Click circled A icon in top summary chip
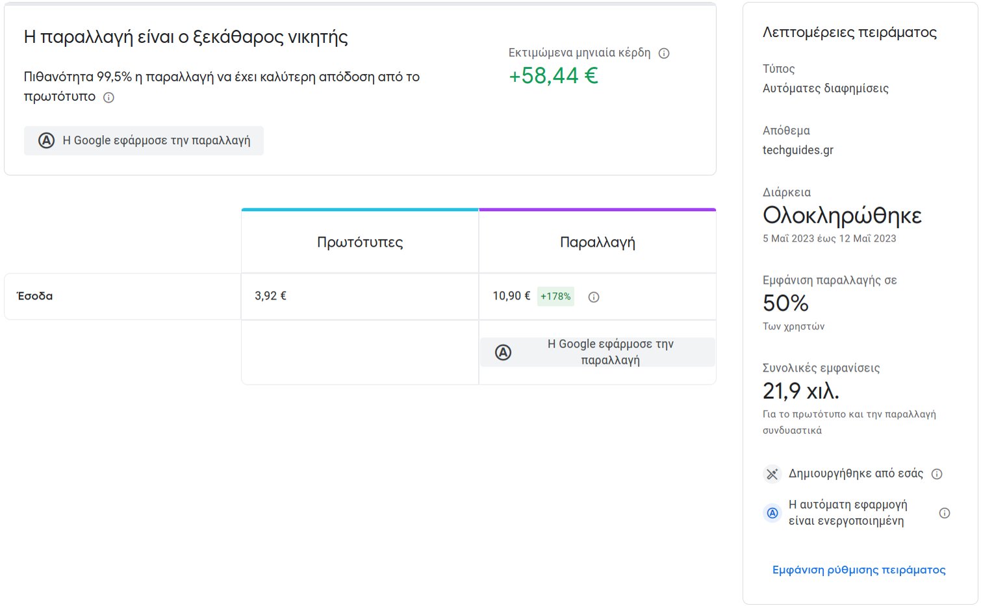Screen dimensions: 981x606 coord(46,140)
